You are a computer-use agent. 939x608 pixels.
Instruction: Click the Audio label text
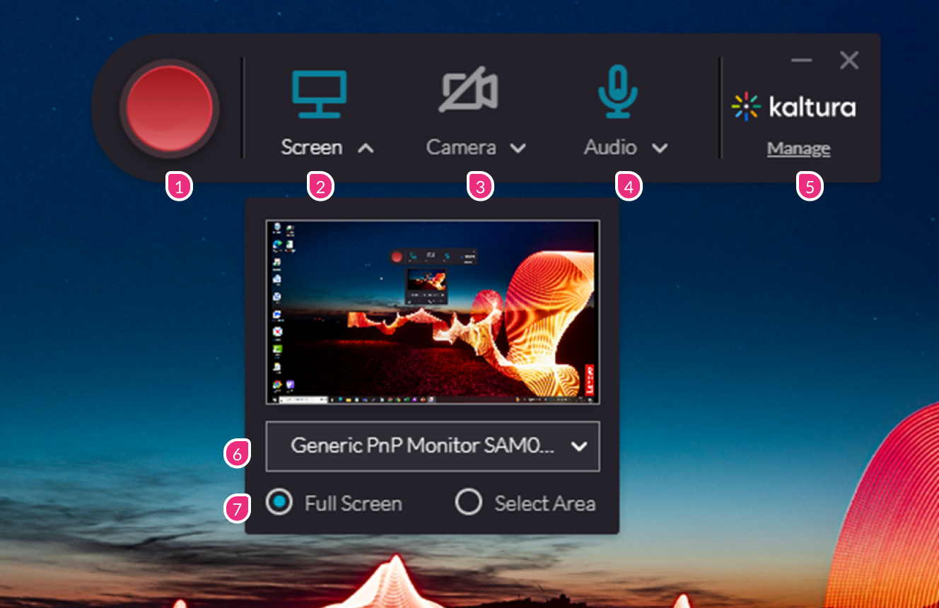tap(610, 148)
